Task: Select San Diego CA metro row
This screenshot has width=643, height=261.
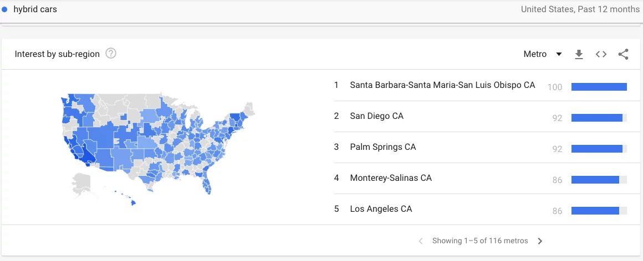Action: (x=377, y=116)
